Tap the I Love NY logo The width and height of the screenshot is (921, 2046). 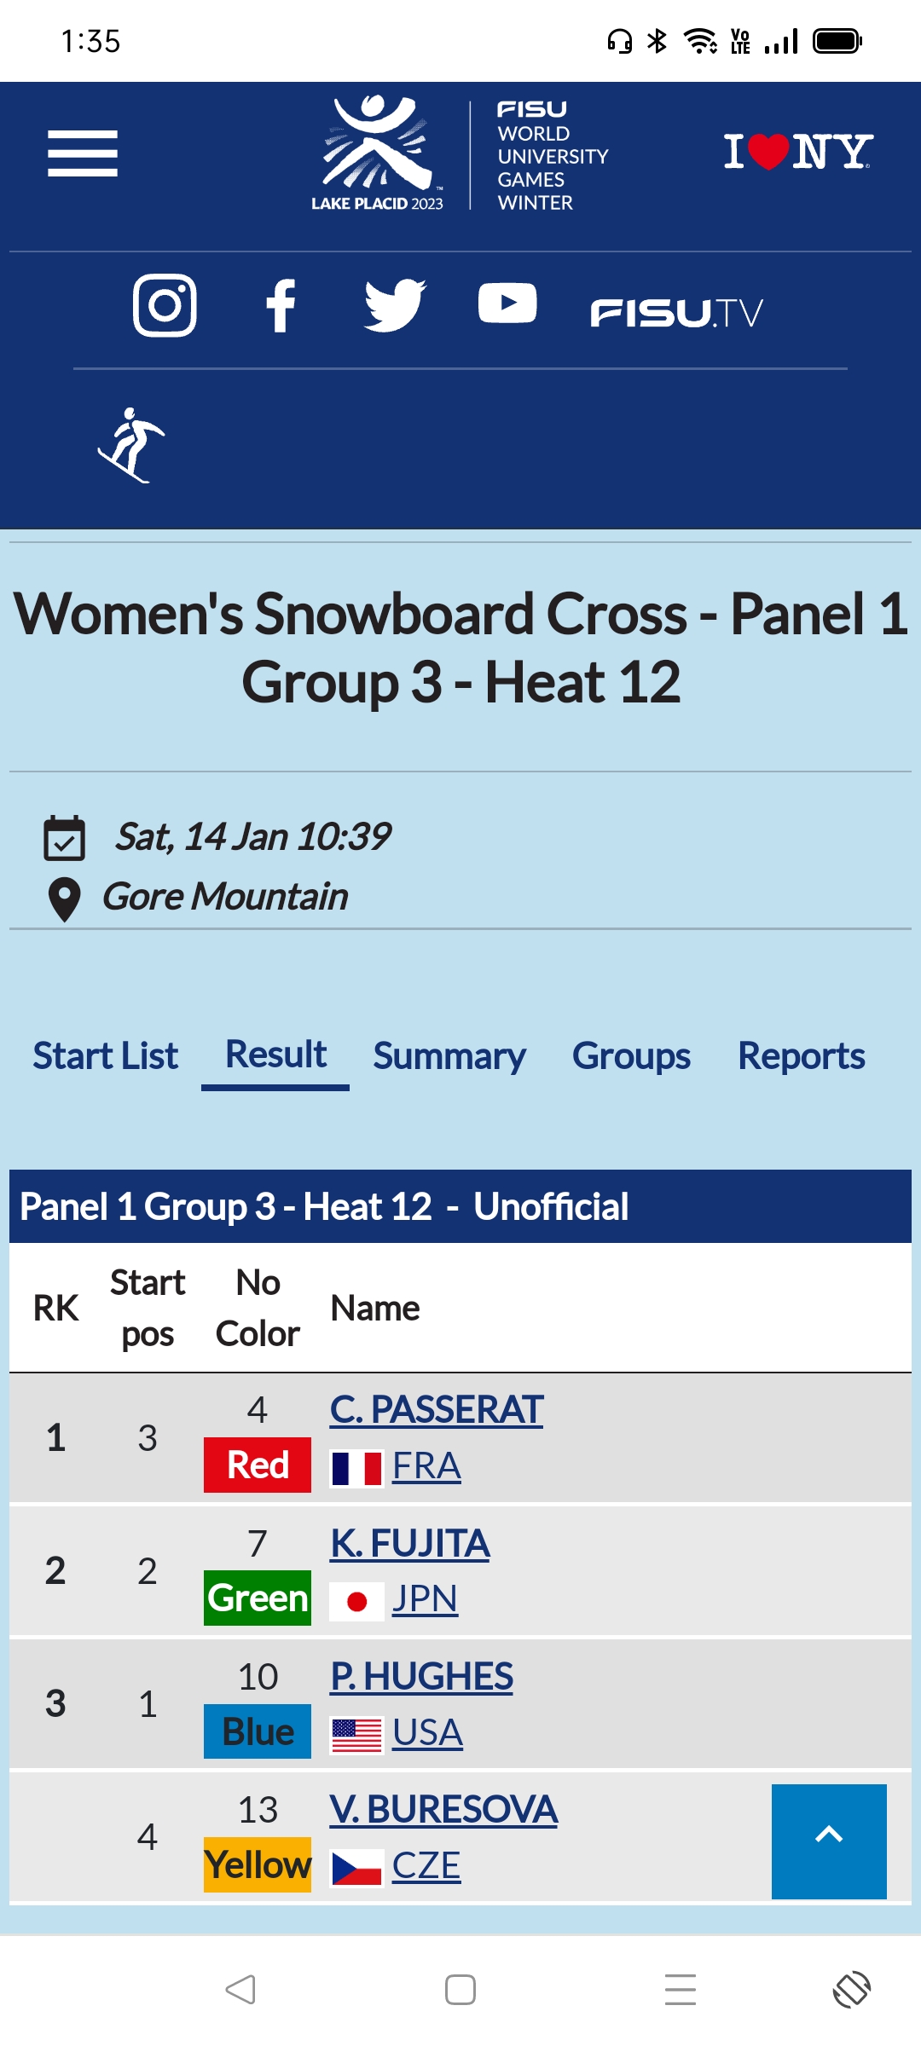click(797, 152)
